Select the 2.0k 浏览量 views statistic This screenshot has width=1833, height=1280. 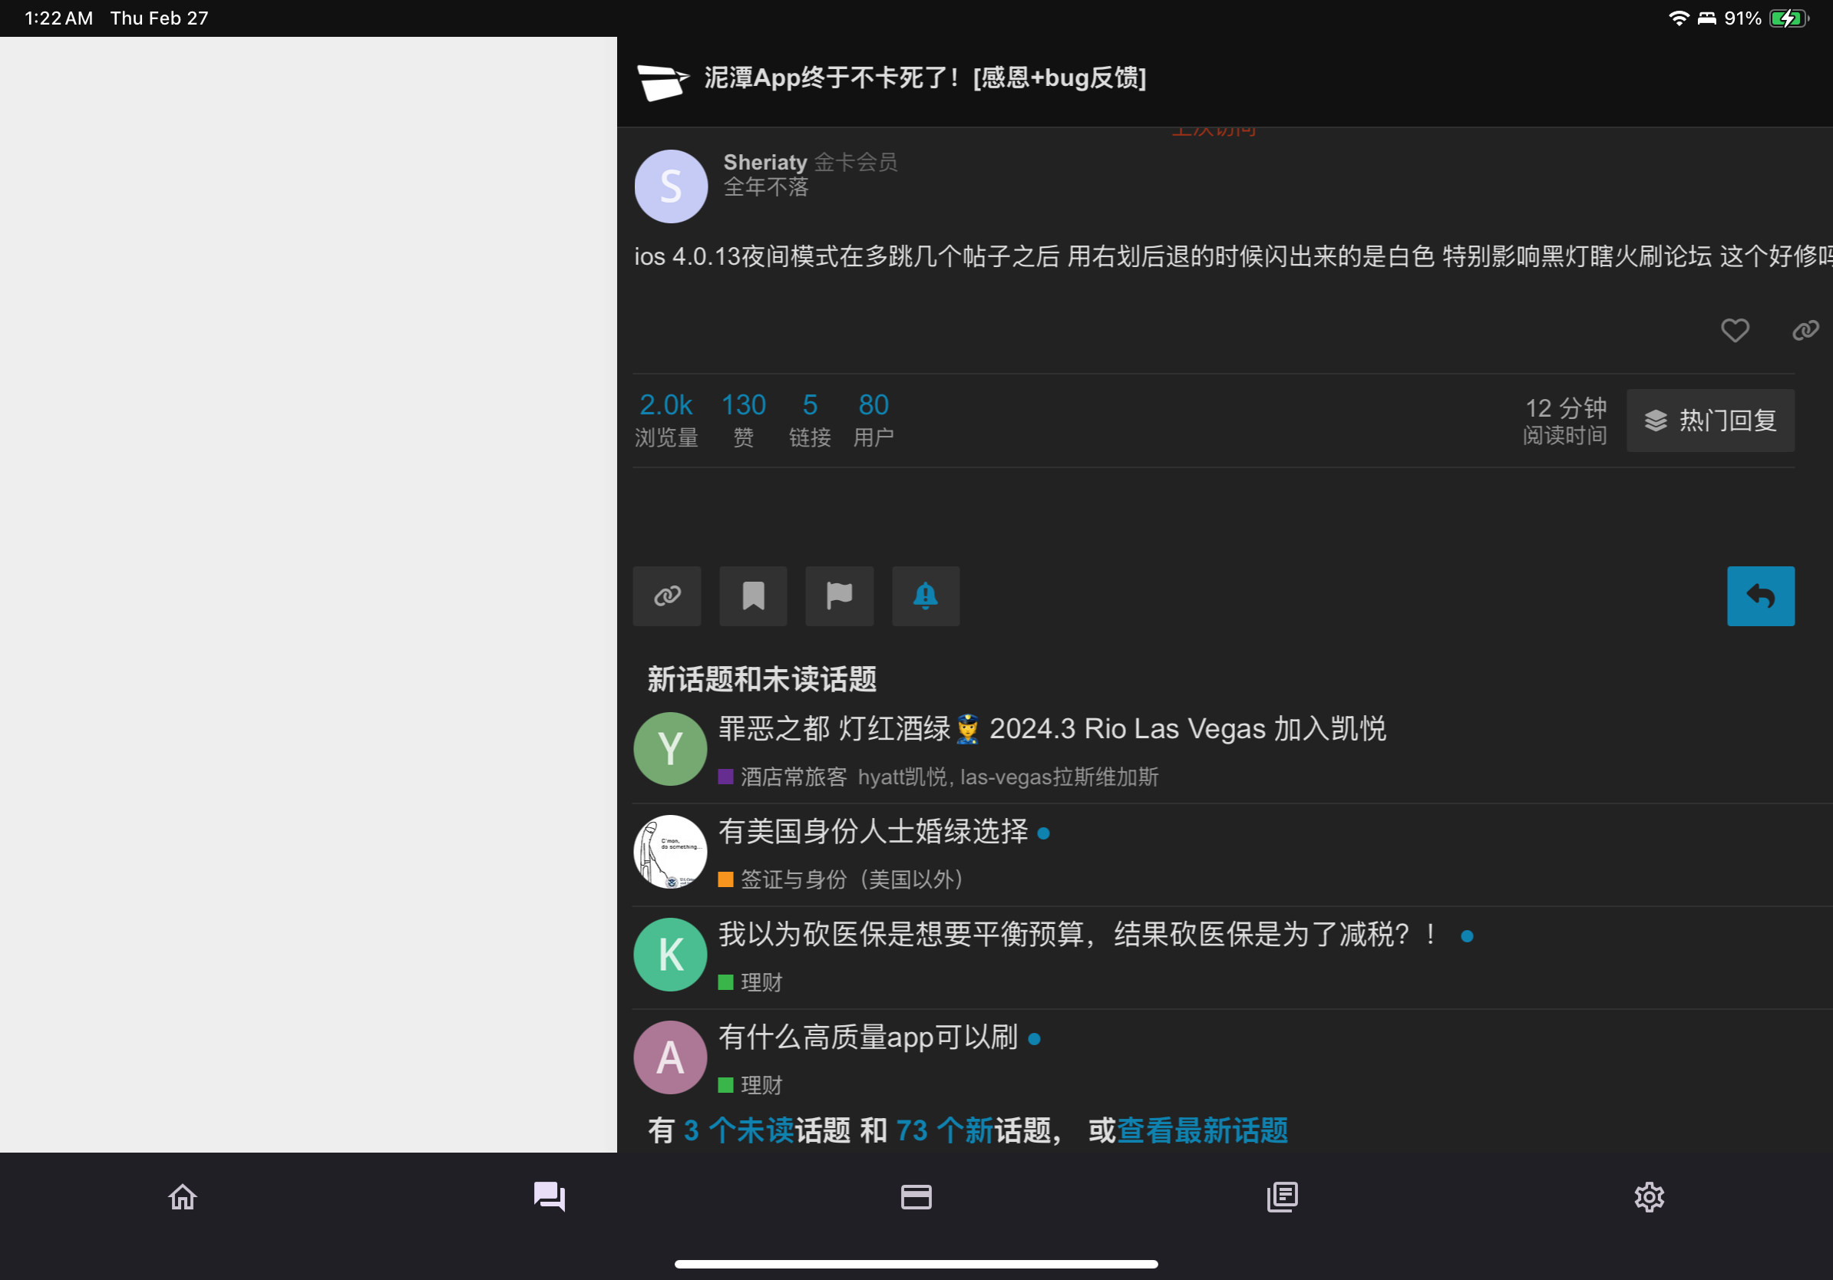pos(665,420)
